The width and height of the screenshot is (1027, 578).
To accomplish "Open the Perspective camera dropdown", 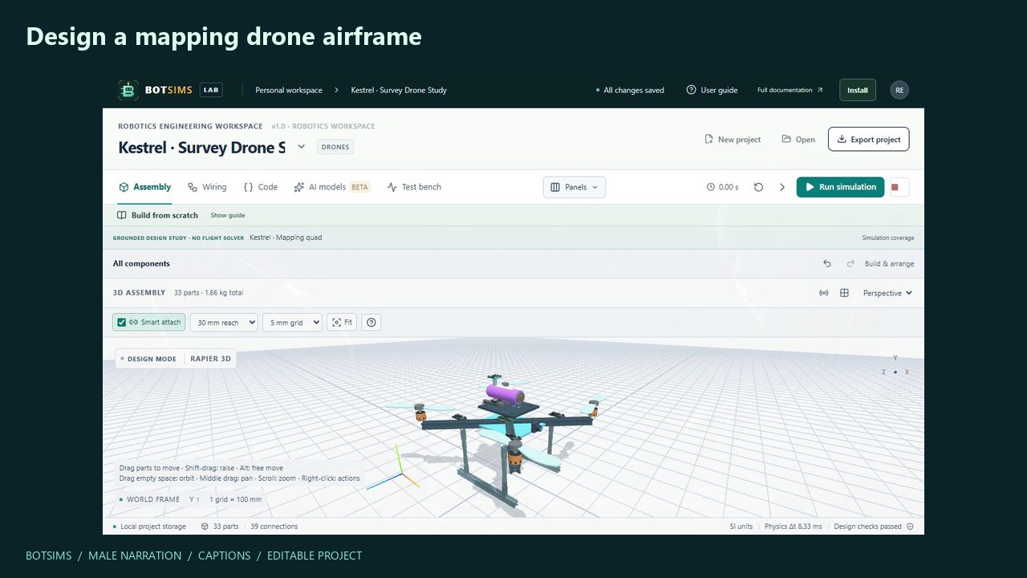I will (887, 293).
